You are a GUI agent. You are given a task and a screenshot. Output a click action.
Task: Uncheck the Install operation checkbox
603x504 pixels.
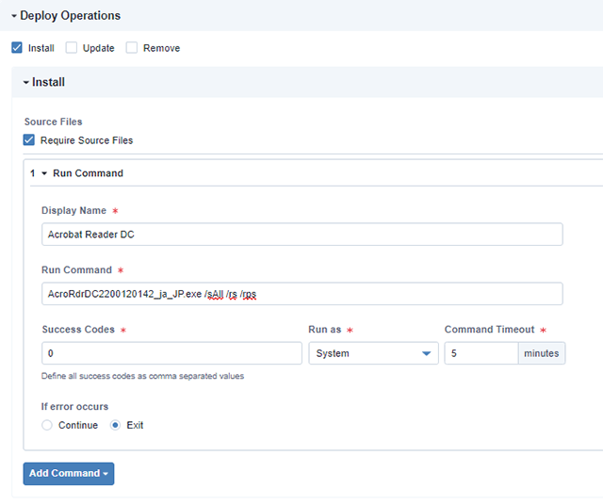(17, 48)
